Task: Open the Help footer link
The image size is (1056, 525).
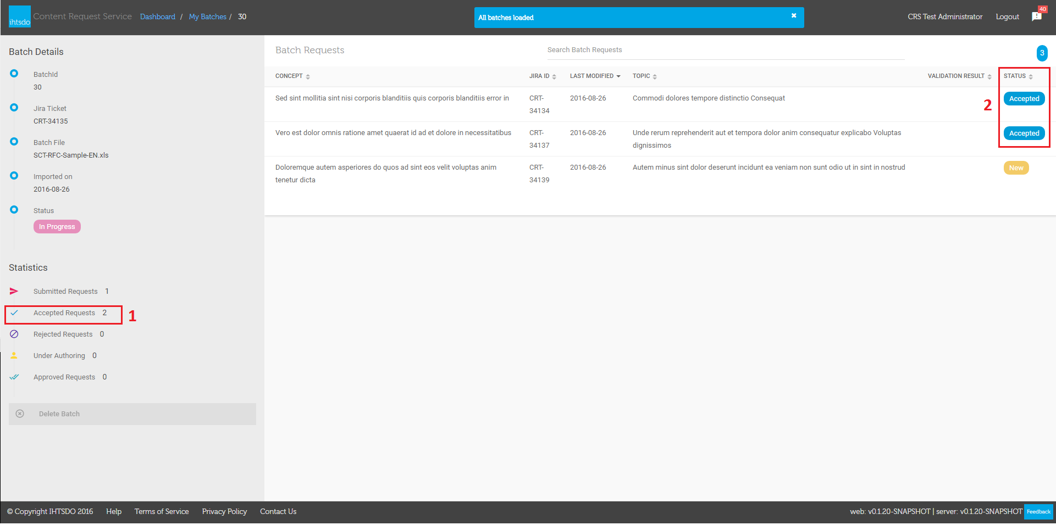Action: (114, 512)
